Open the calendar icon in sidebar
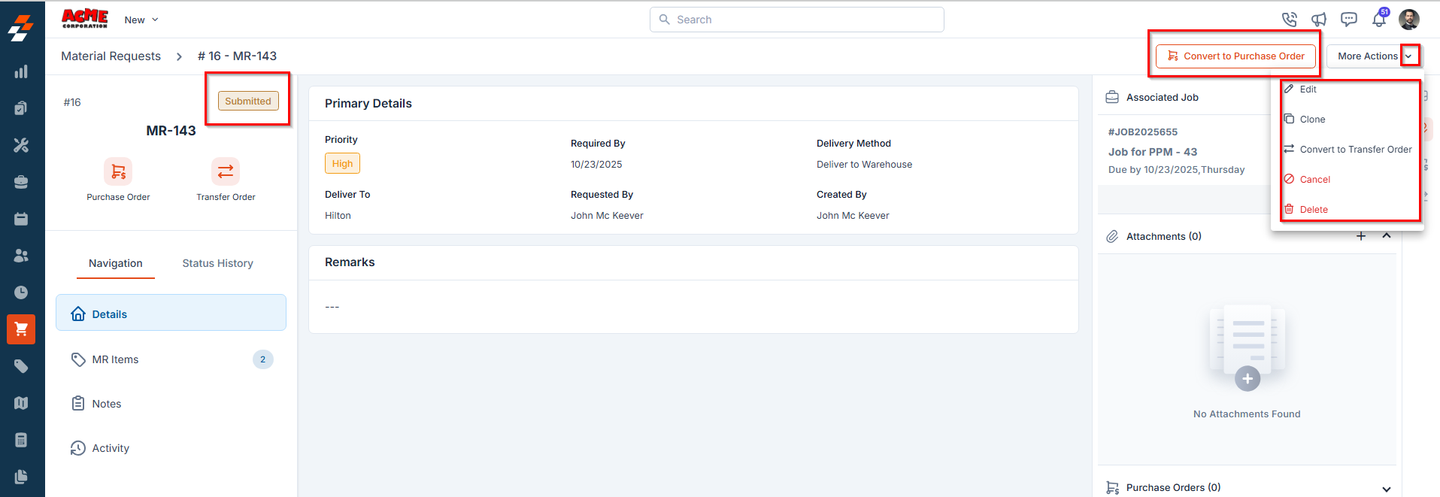This screenshot has height=497, width=1440. (x=21, y=219)
